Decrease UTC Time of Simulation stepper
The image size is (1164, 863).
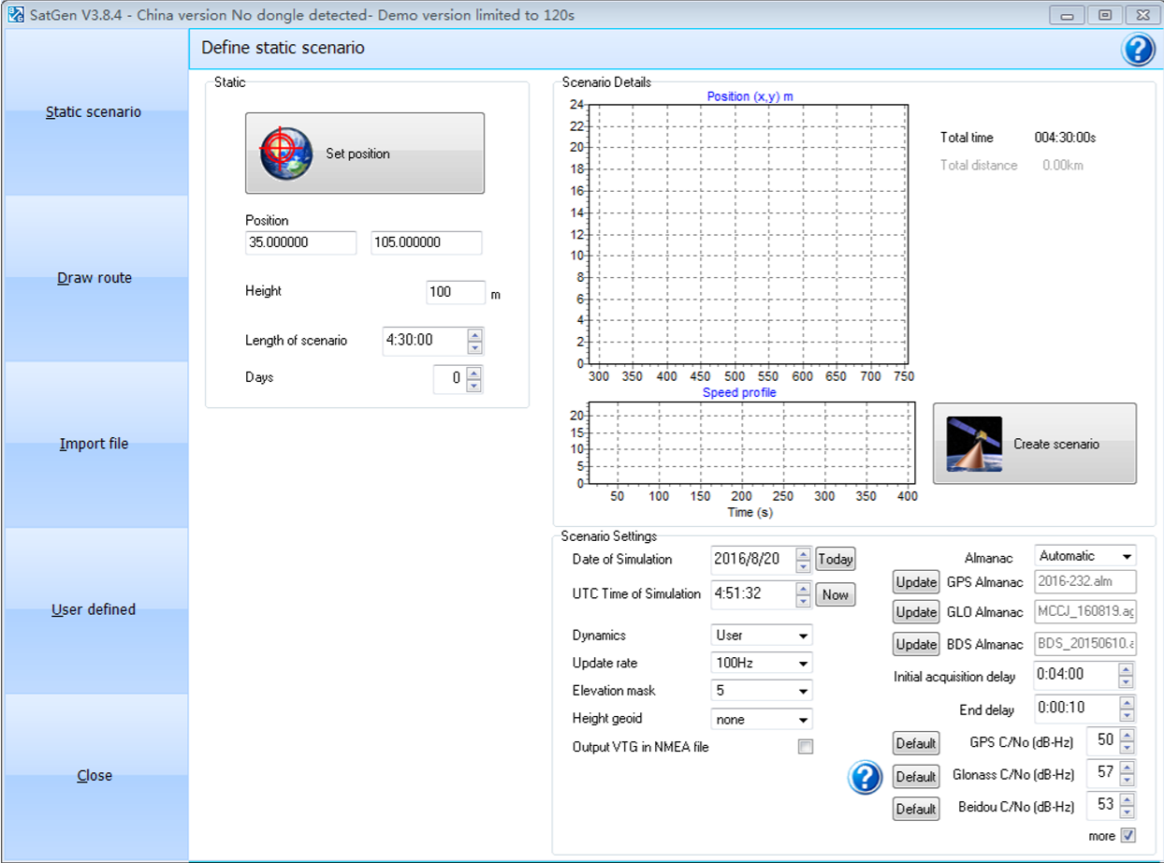[x=803, y=601]
